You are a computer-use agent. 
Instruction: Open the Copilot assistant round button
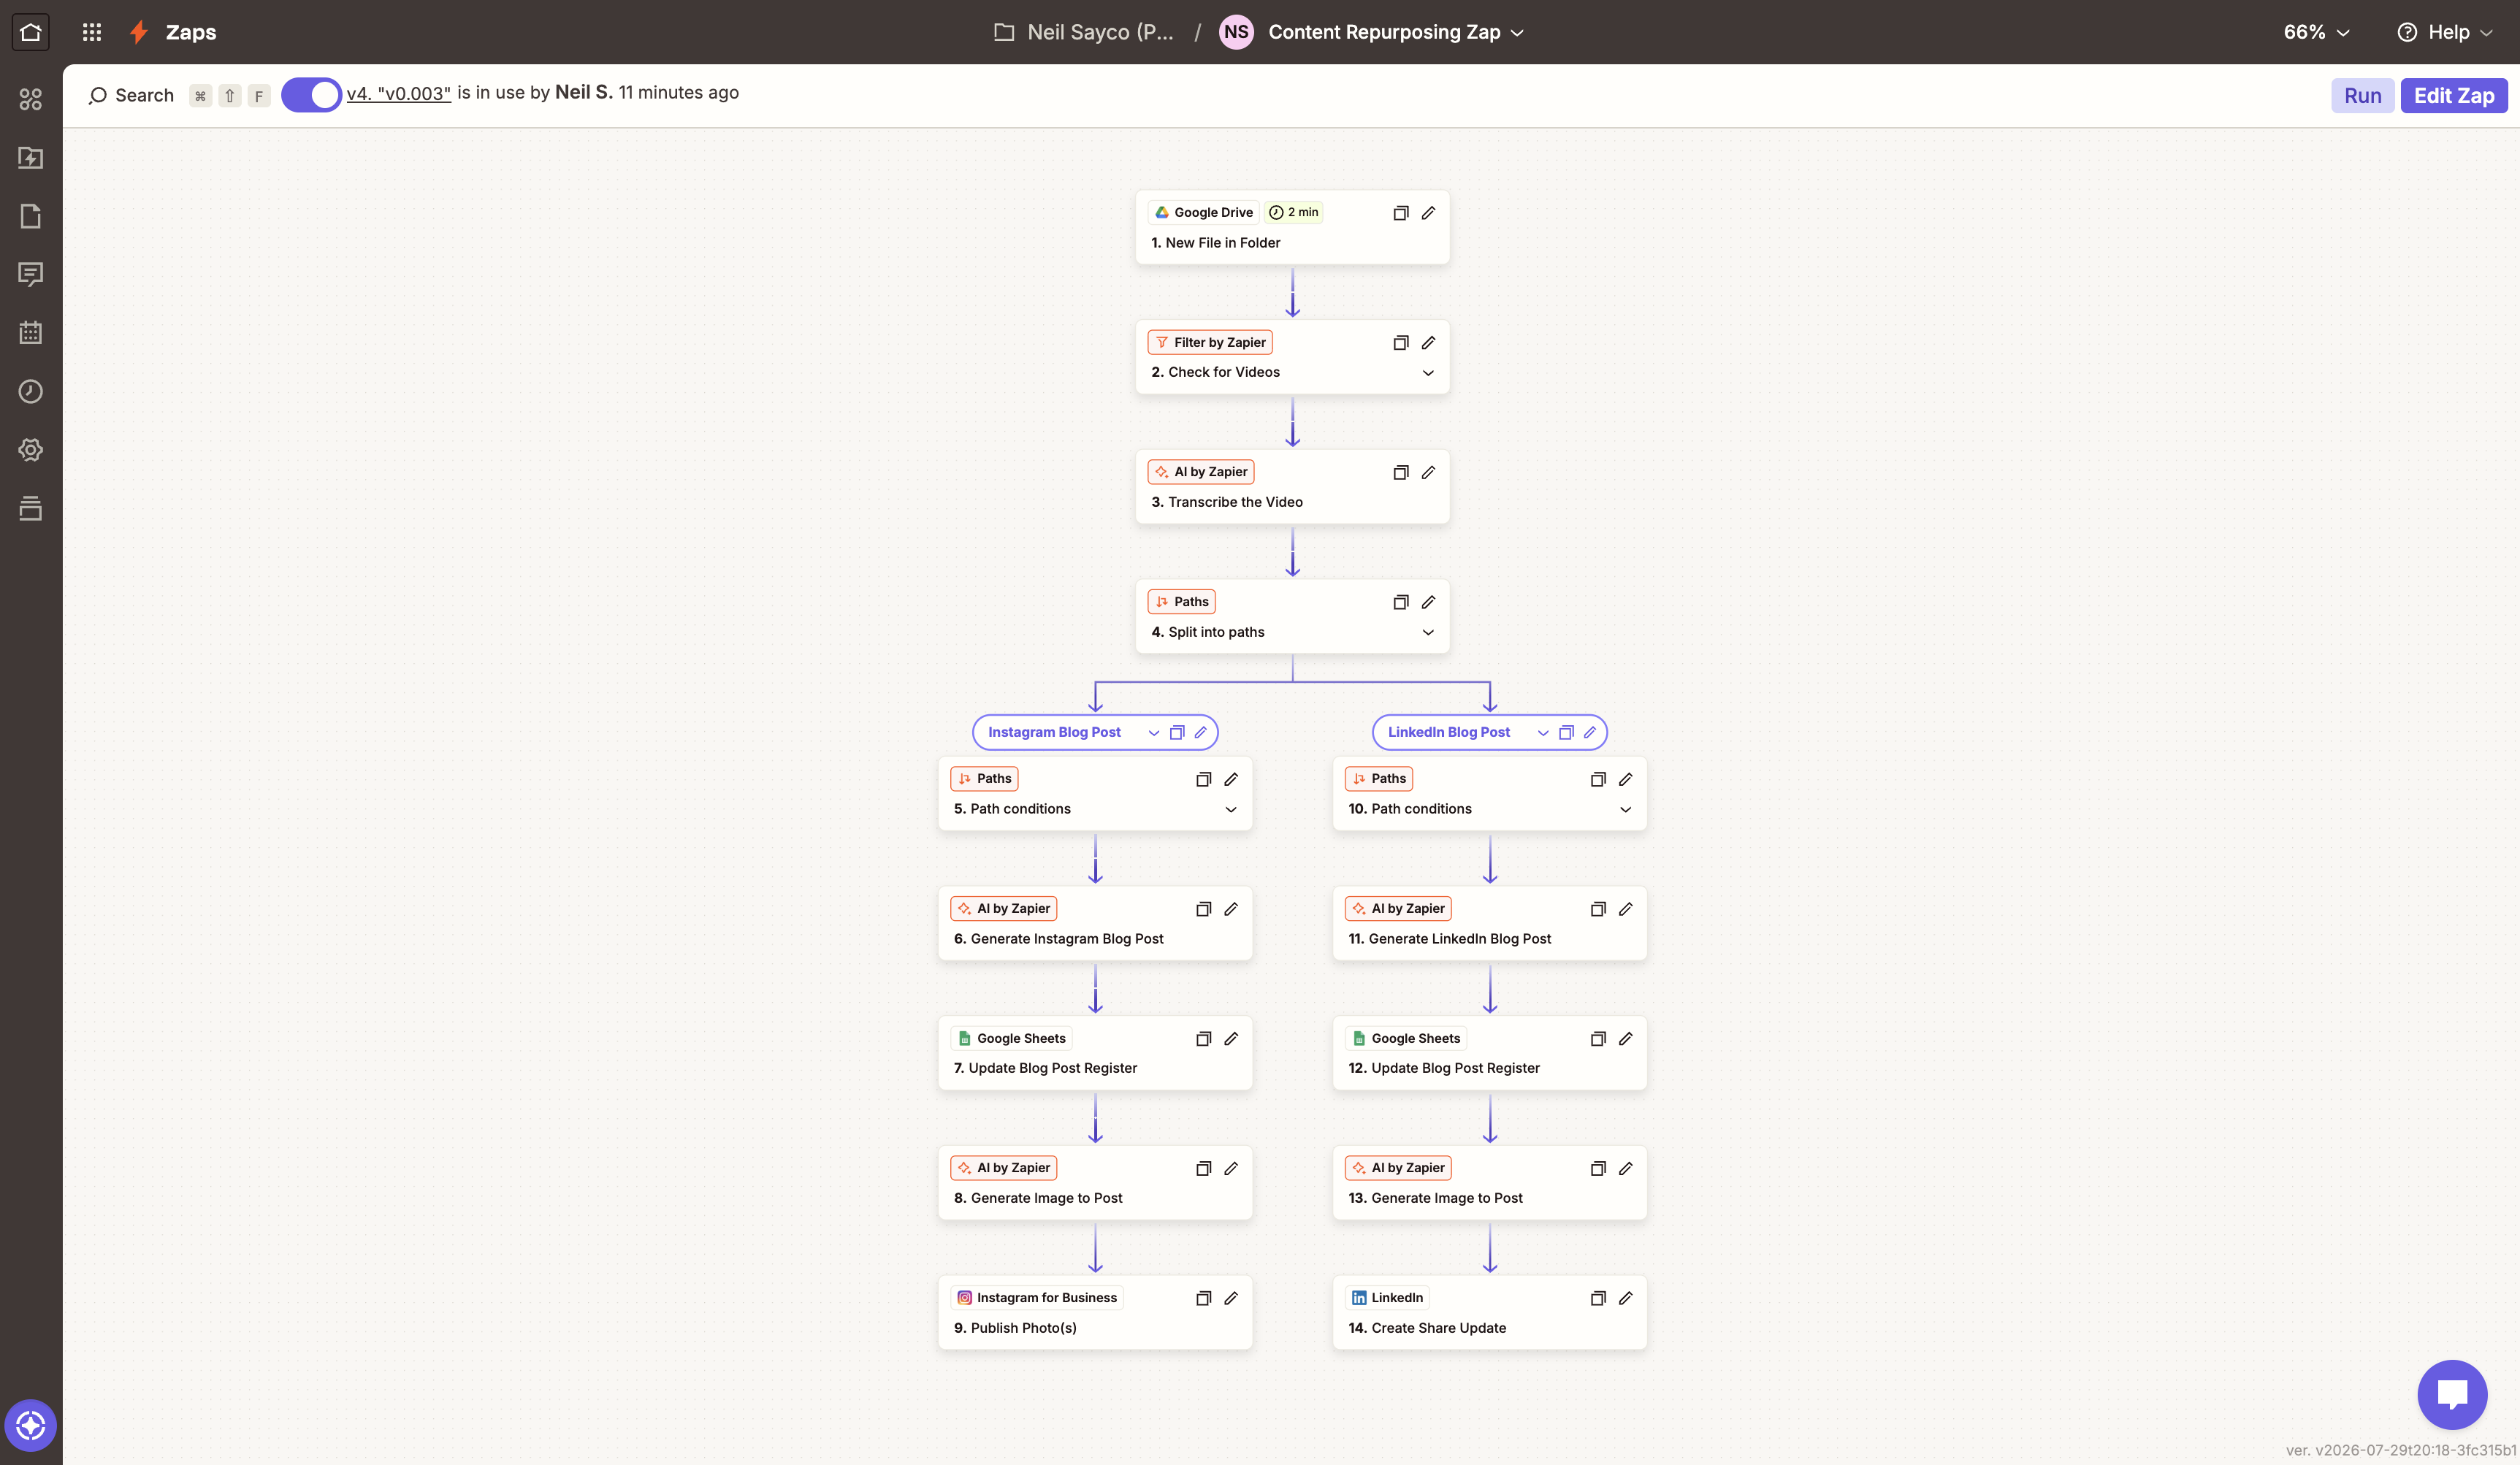31,1425
